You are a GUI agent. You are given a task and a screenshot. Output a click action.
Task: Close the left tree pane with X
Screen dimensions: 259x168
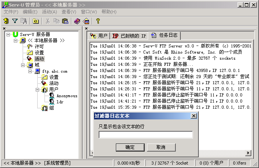tap(4, 28)
